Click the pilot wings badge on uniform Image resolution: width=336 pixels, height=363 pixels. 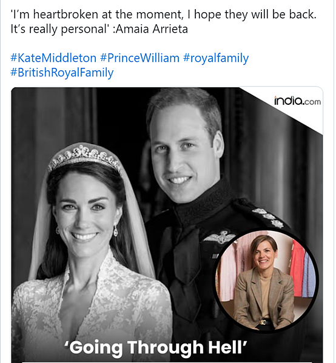220,236
